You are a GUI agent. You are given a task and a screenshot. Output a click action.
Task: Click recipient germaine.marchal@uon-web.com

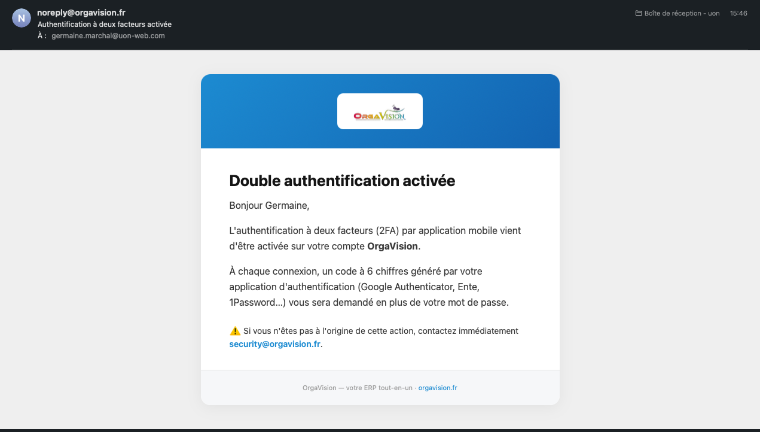tap(108, 36)
